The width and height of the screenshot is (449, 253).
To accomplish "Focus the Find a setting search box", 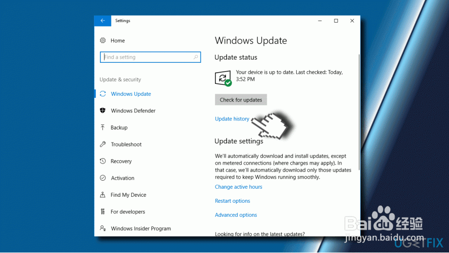I will coord(150,57).
